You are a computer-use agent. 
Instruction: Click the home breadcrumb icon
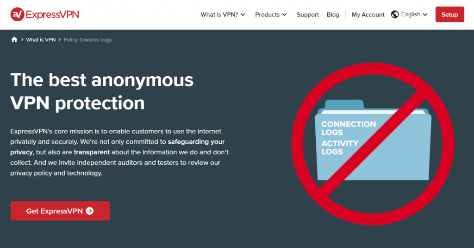pyautogui.click(x=14, y=40)
